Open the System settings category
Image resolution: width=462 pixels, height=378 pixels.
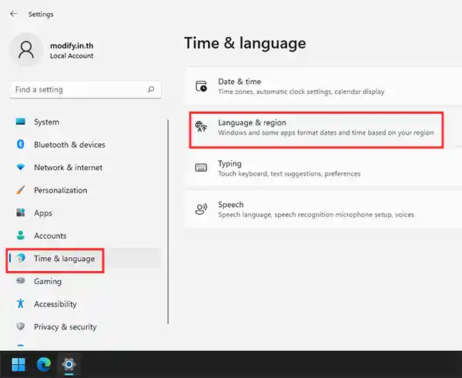pos(46,122)
